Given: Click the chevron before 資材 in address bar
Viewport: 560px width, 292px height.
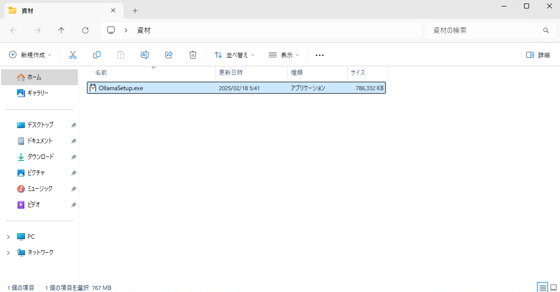Looking at the screenshot, I should (126, 30).
